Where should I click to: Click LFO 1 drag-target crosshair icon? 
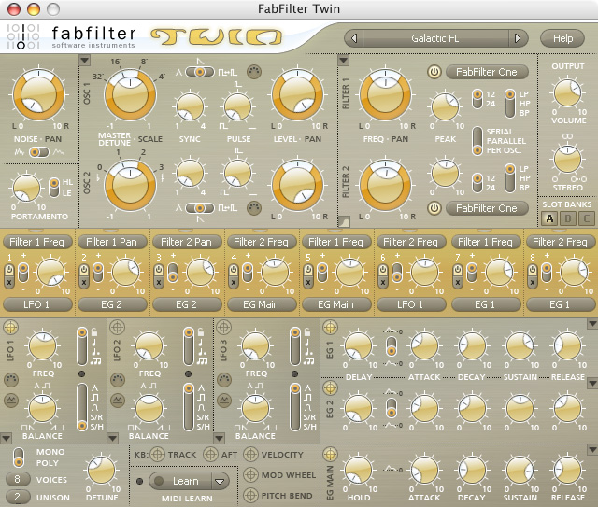[11, 327]
